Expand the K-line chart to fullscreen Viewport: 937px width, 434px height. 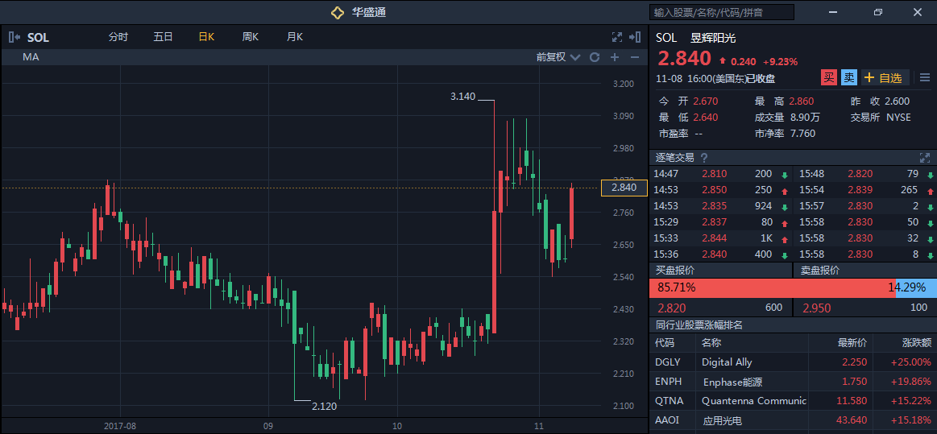617,37
